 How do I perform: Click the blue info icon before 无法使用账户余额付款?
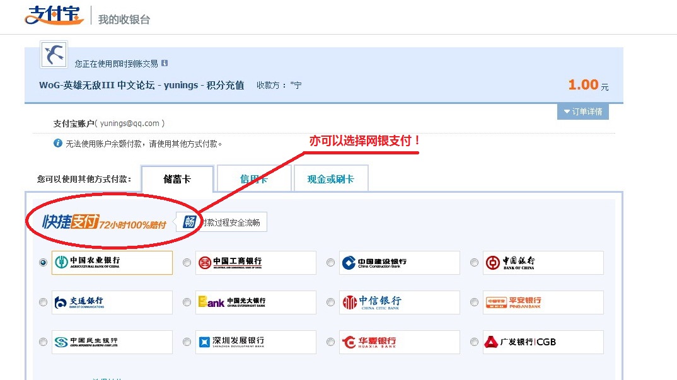pyautogui.click(x=58, y=143)
